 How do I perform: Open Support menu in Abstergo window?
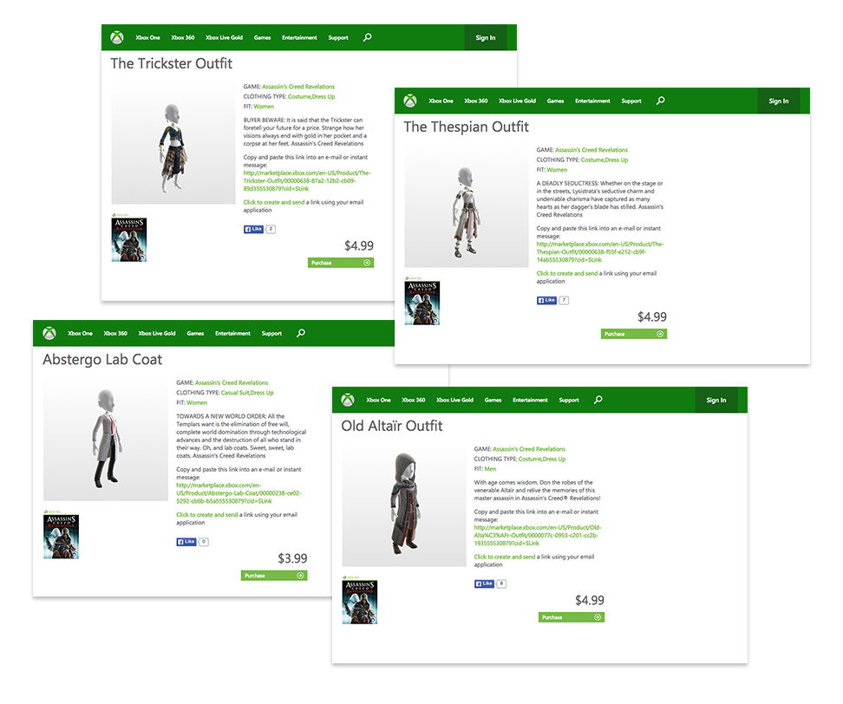(271, 333)
